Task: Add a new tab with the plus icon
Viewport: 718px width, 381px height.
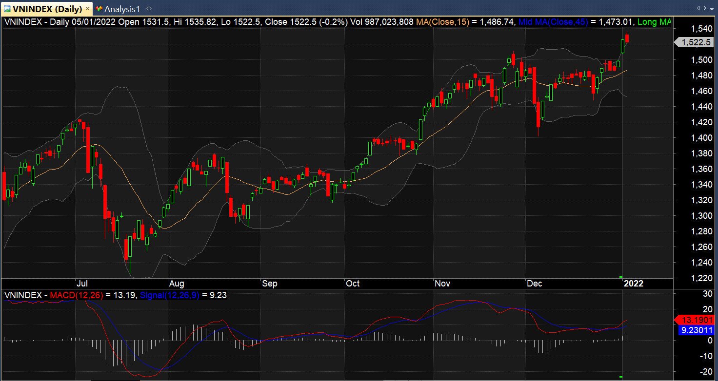Action: 149,8
